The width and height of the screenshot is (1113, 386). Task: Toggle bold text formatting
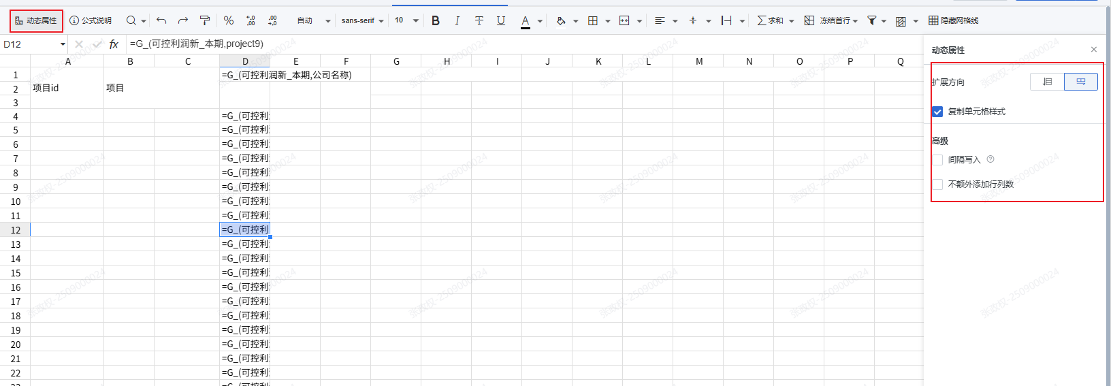[x=436, y=20]
